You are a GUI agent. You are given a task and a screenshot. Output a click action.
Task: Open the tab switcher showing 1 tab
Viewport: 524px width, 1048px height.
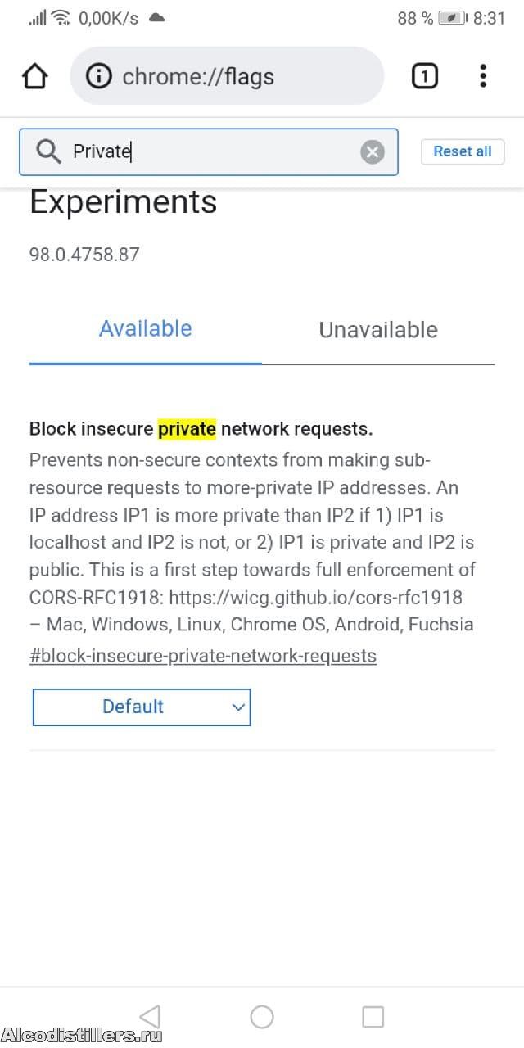coord(424,76)
